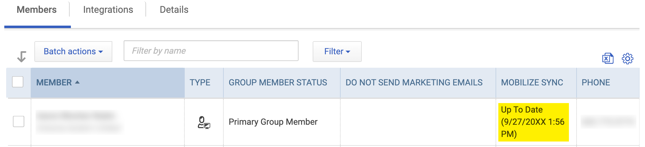Click the downward return arrow icon

(x=21, y=56)
